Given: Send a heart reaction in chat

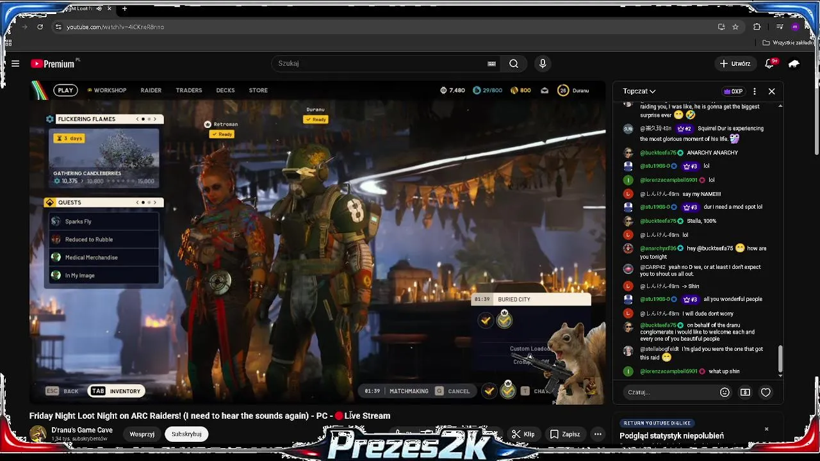Looking at the screenshot, I should (766, 392).
